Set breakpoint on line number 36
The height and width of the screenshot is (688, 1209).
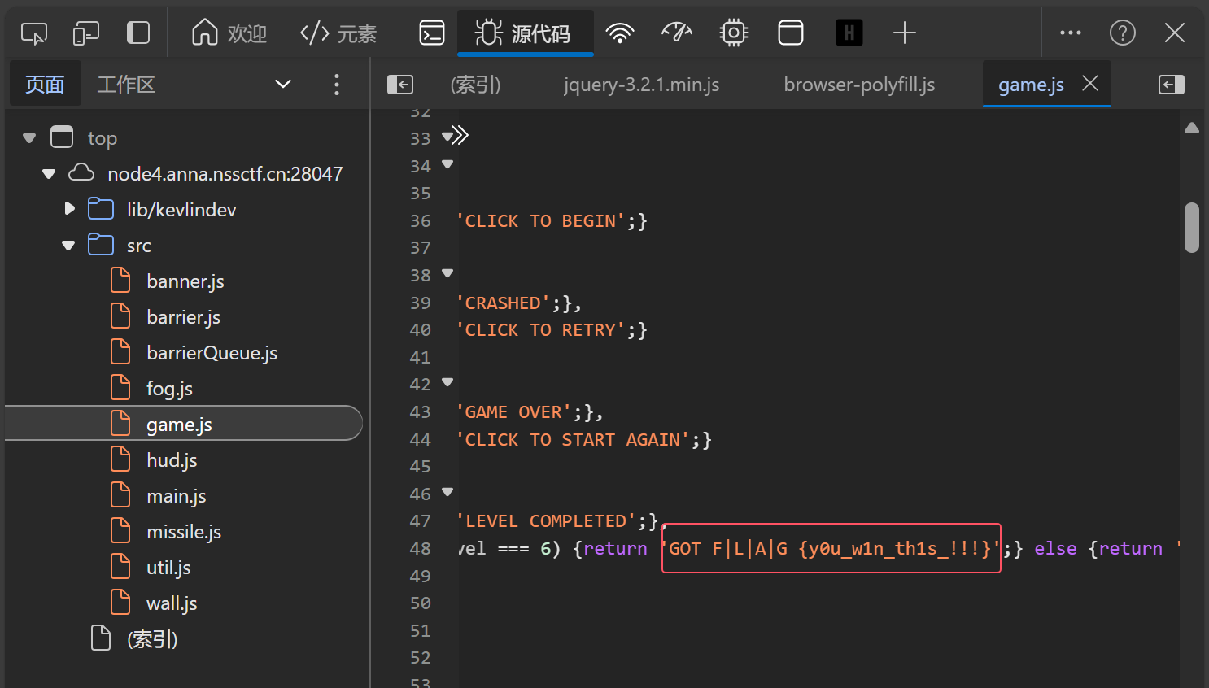click(x=420, y=221)
